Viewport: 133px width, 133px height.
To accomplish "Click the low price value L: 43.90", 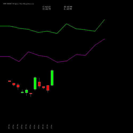I will coord(68,9).
